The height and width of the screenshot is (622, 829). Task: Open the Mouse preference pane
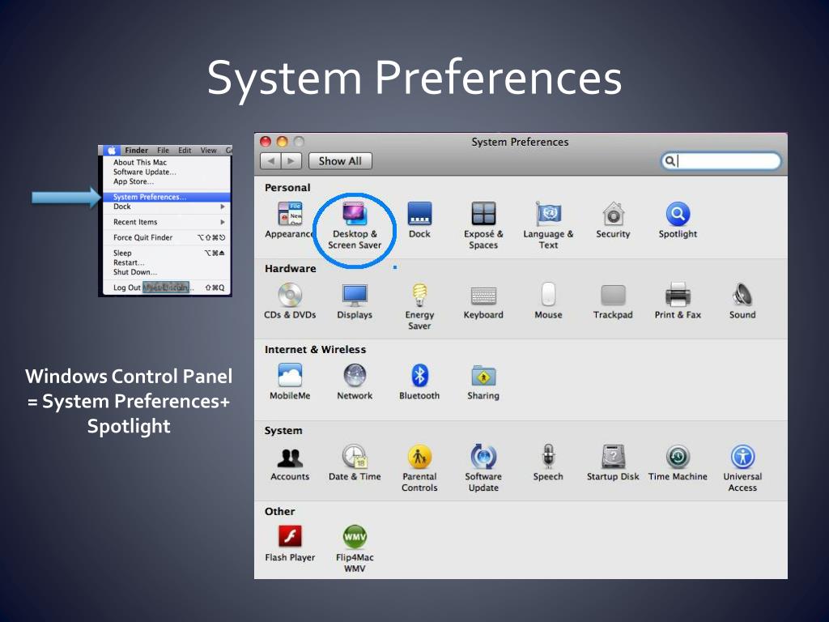(x=548, y=301)
